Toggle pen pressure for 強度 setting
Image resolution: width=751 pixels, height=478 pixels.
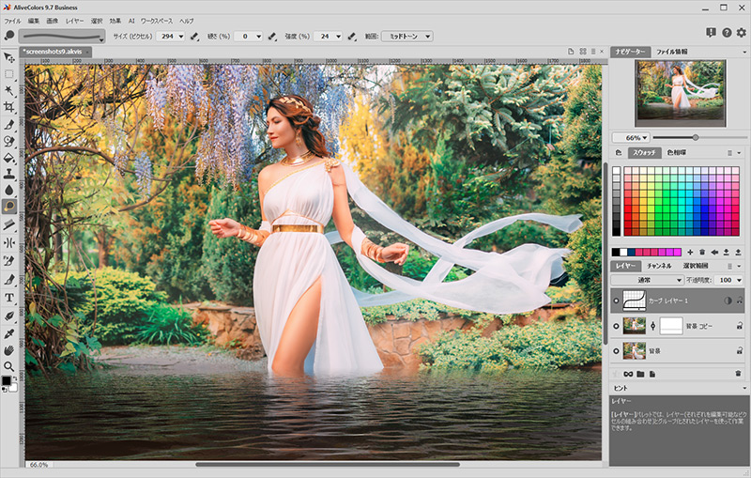352,37
